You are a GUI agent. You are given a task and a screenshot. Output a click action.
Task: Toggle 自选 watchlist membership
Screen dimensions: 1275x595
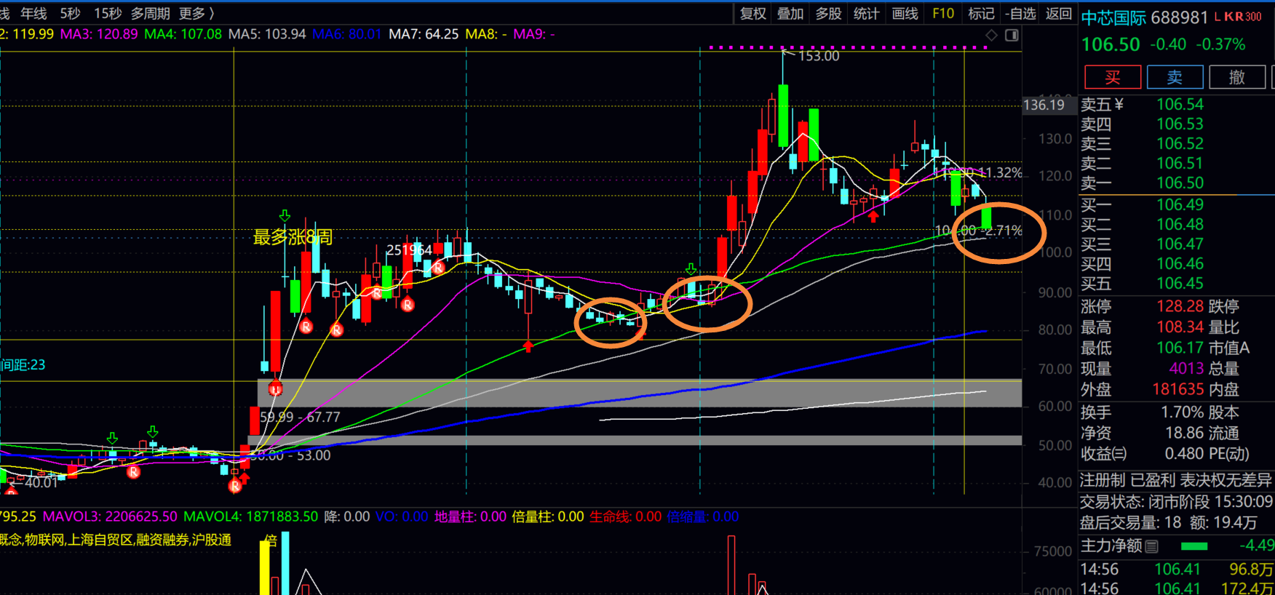(x=1020, y=13)
